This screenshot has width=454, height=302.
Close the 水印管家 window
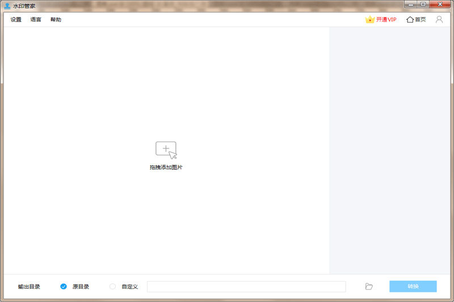pos(439,5)
